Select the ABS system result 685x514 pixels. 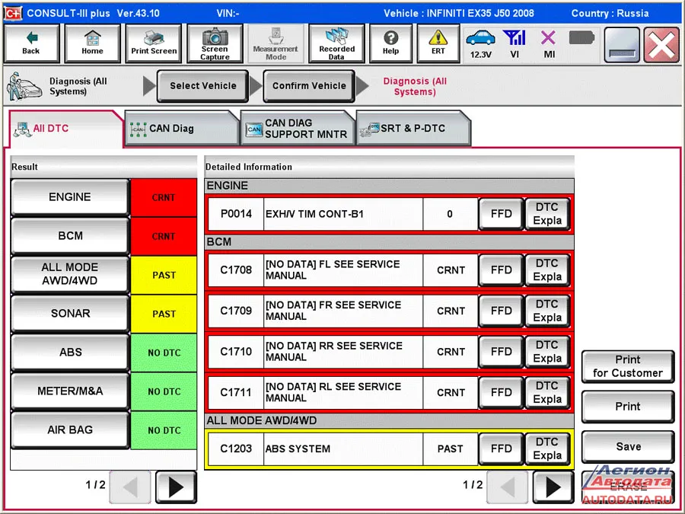click(70, 353)
